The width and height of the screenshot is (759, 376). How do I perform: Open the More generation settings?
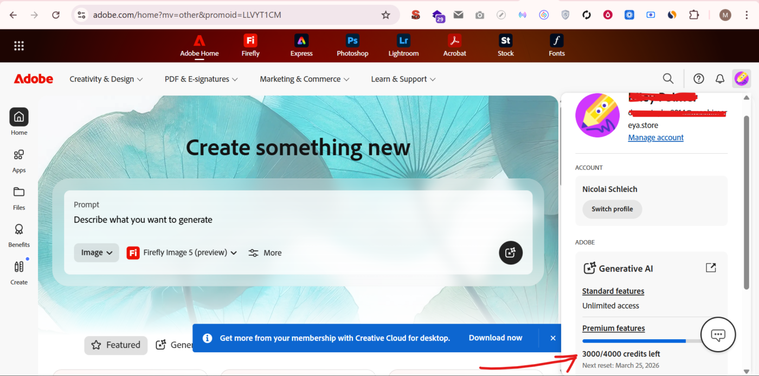tap(265, 252)
